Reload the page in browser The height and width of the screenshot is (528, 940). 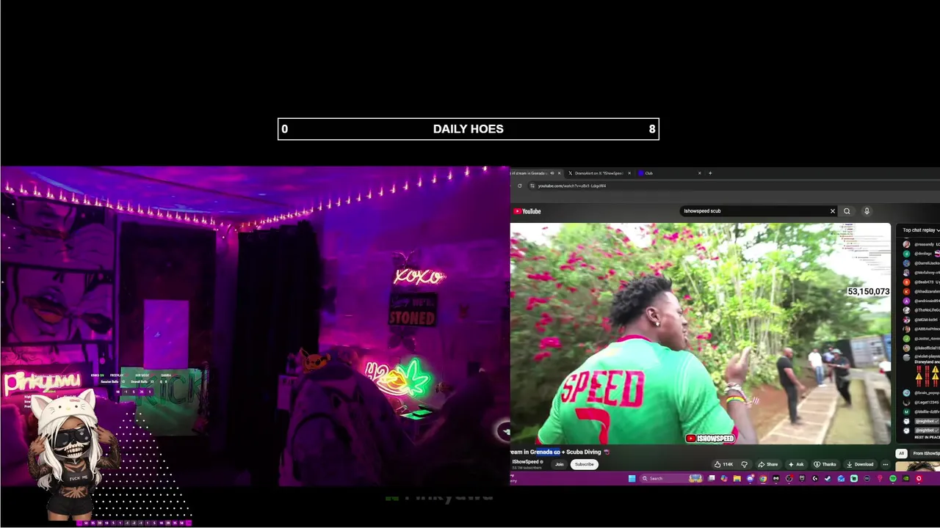click(x=520, y=186)
